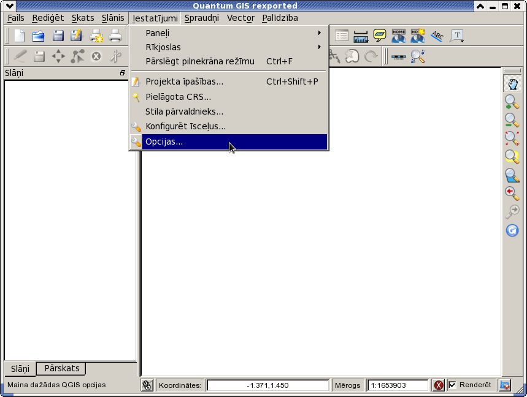Click the Koordinātes input field

(x=267, y=385)
